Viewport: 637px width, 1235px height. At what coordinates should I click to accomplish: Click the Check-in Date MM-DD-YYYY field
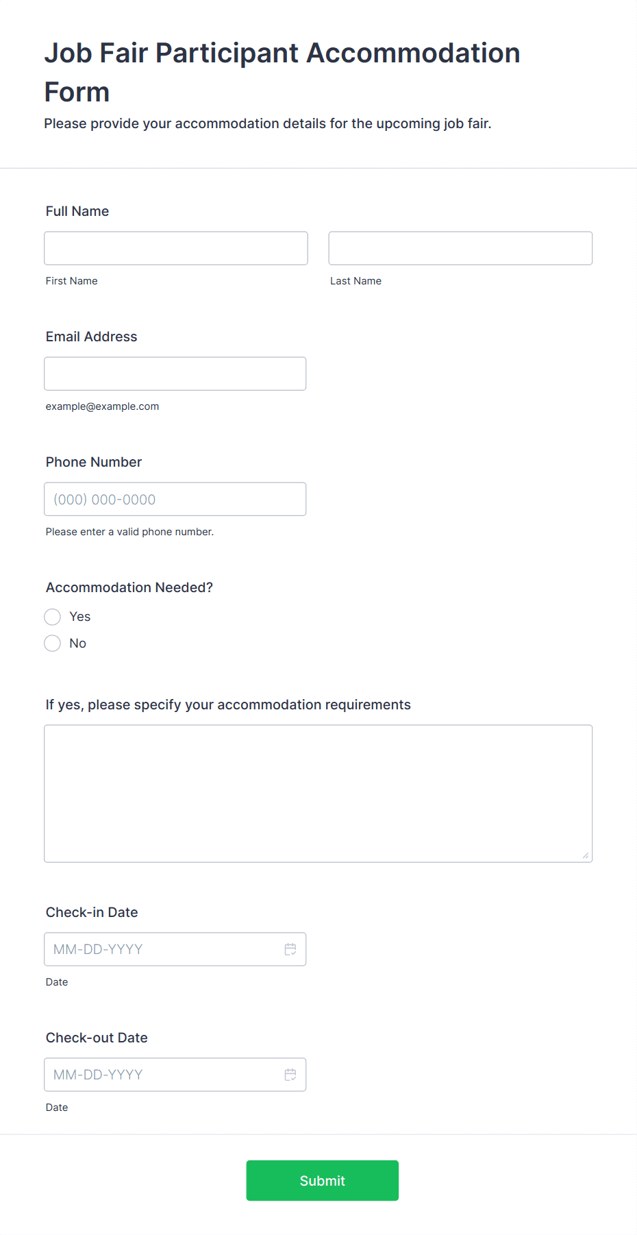click(175, 949)
